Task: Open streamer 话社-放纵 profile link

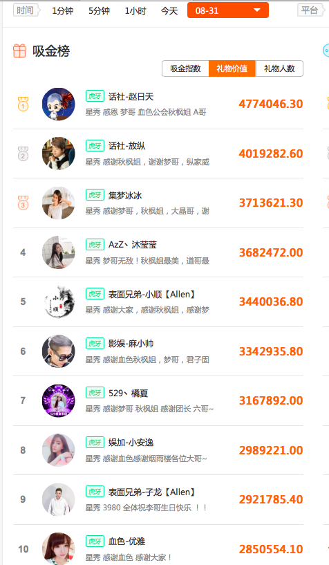Action: click(x=126, y=146)
